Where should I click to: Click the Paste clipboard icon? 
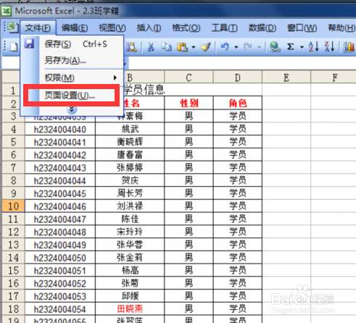tap(182, 46)
